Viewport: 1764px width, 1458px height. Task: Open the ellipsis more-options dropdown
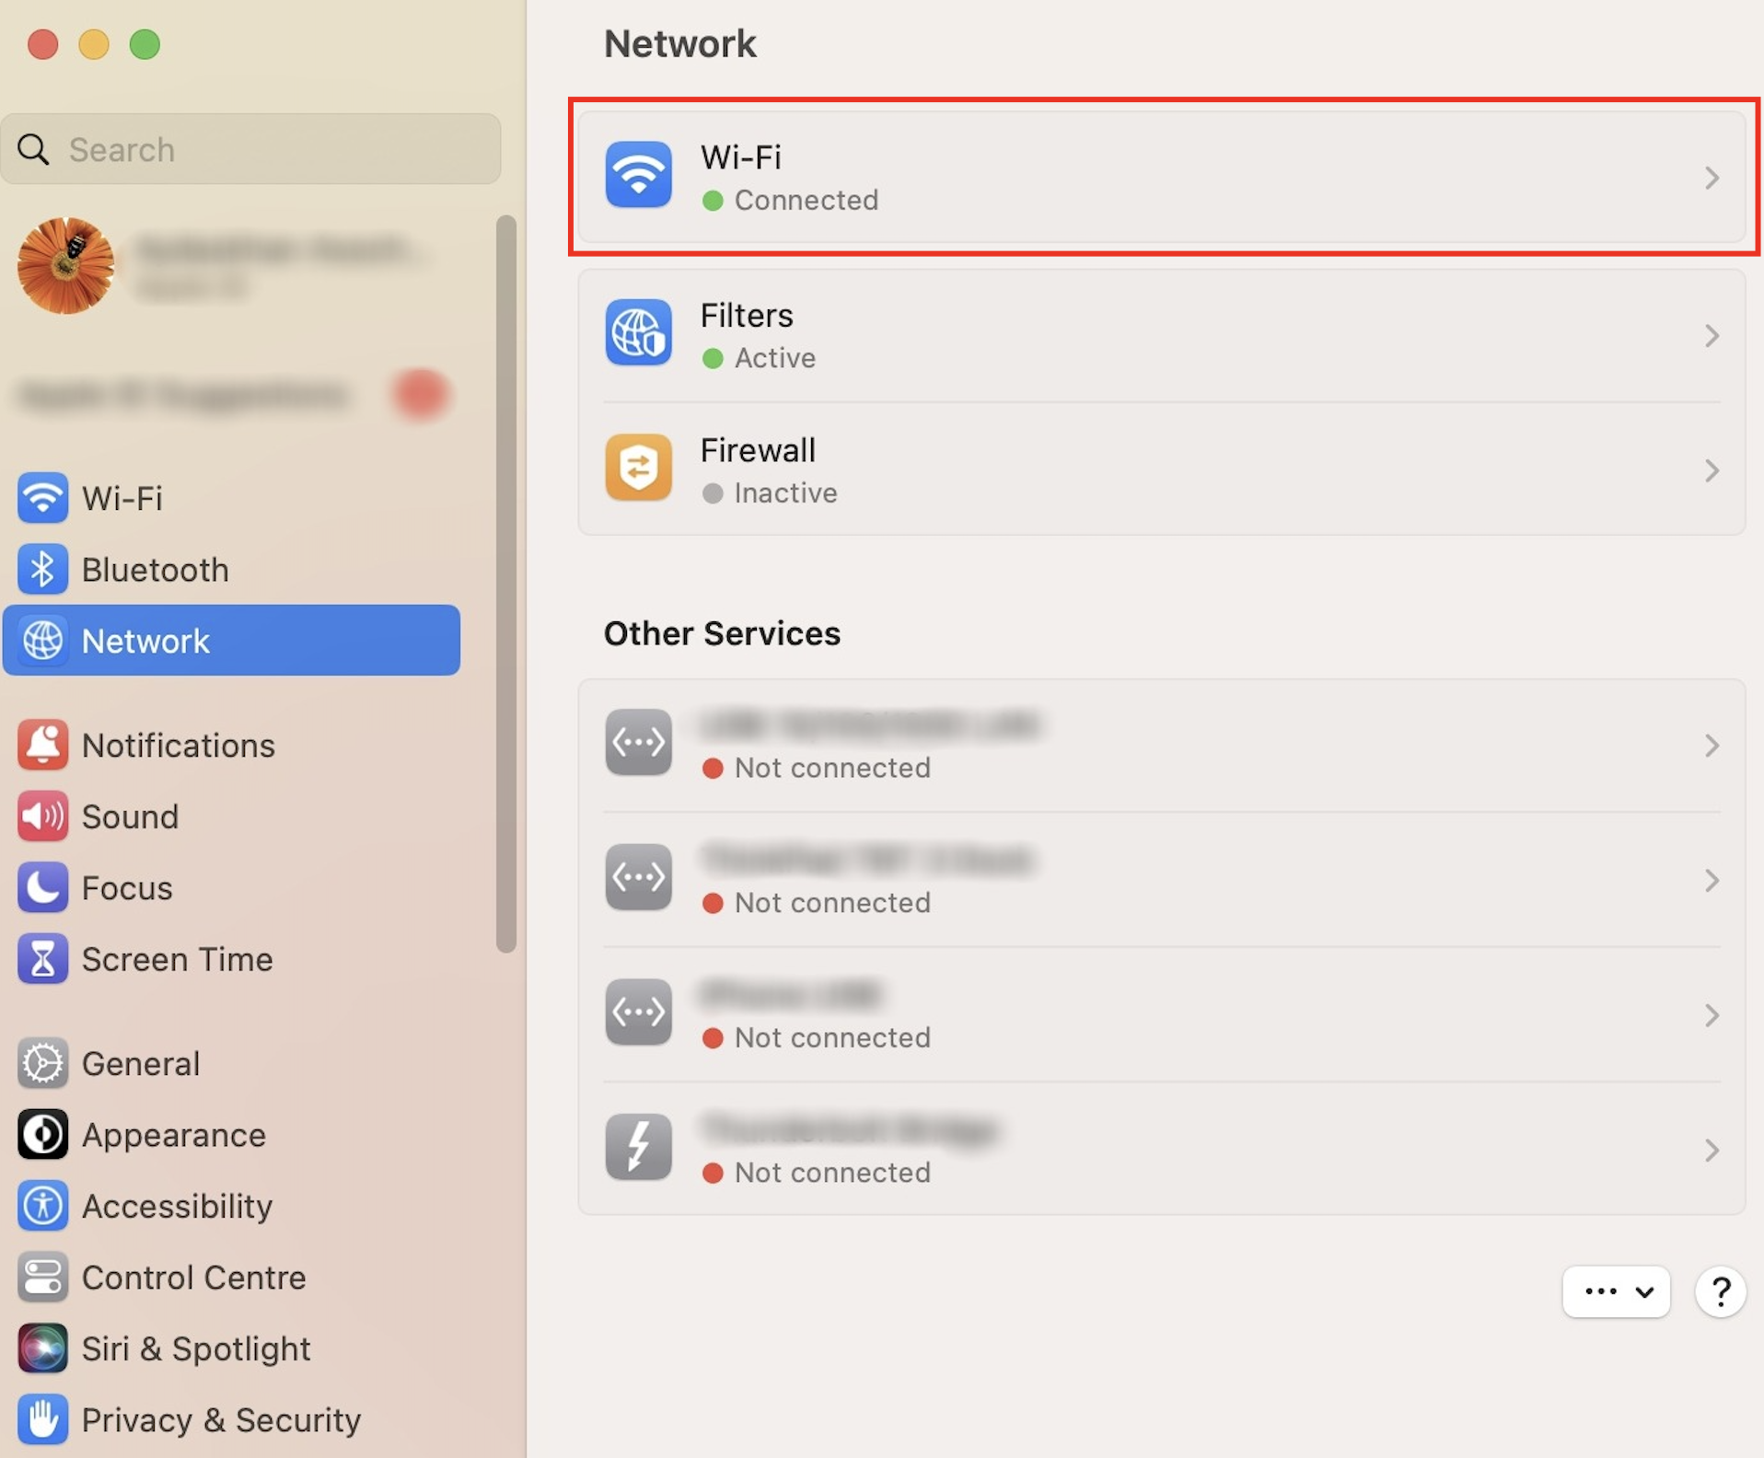pos(1616,1291)
